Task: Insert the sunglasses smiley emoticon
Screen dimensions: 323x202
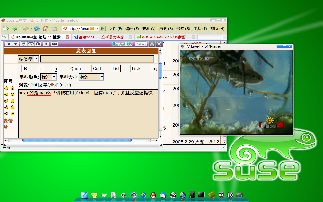Action: tap(6, 94)
